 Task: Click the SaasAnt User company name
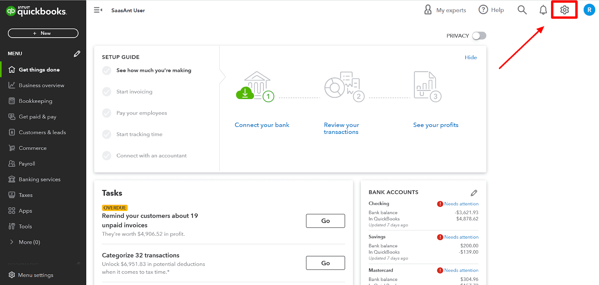(x=128, y=10)
